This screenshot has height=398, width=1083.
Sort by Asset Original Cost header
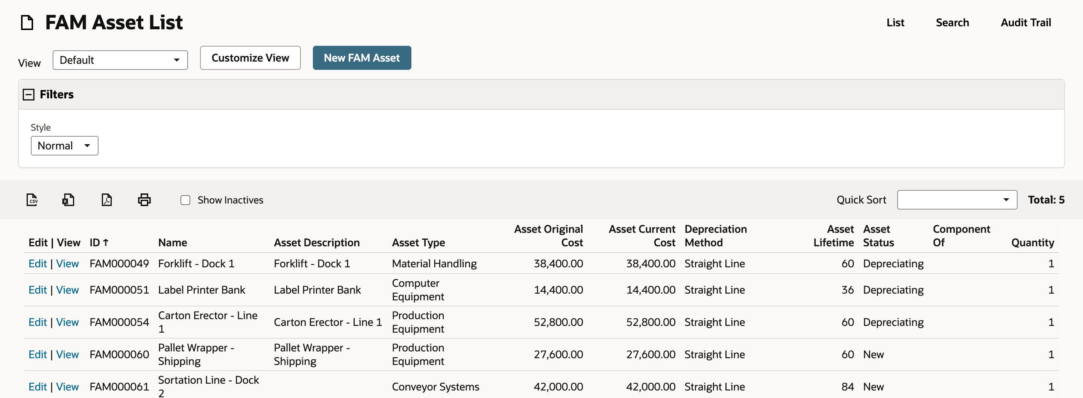[x=548, y=236]
